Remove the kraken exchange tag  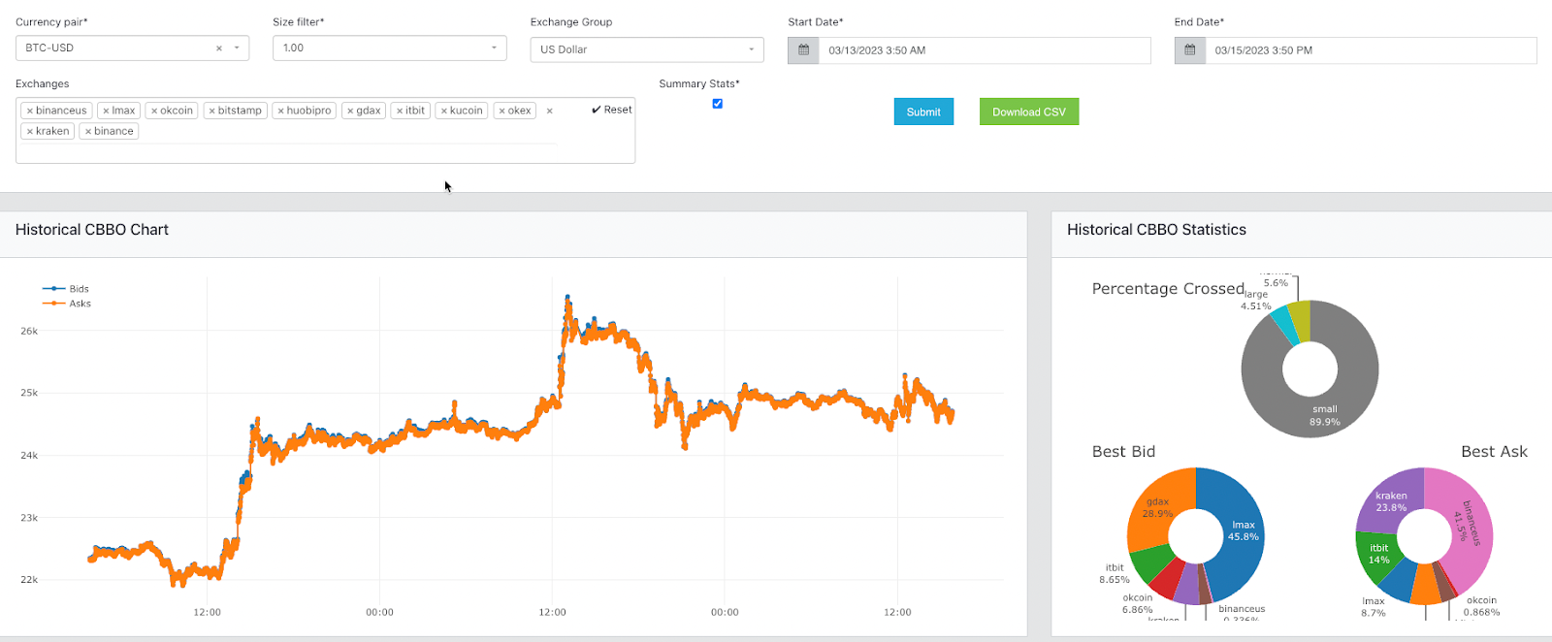point(30,131)
